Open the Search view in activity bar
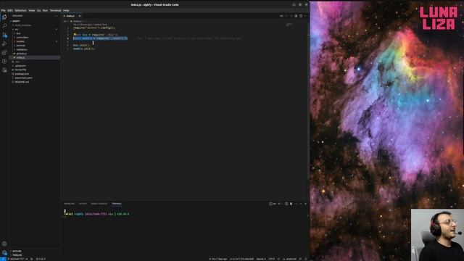Image resolution: width=464 pixels, height=261 pixels. click(4, 26)
